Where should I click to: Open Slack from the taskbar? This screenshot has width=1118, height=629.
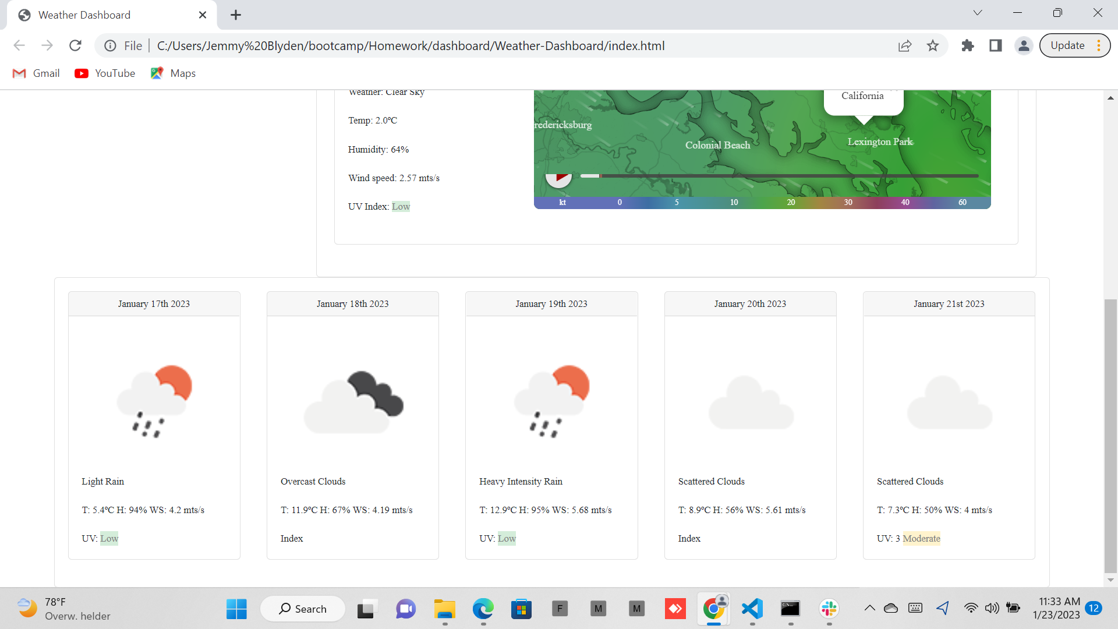[x=829, y=609]
